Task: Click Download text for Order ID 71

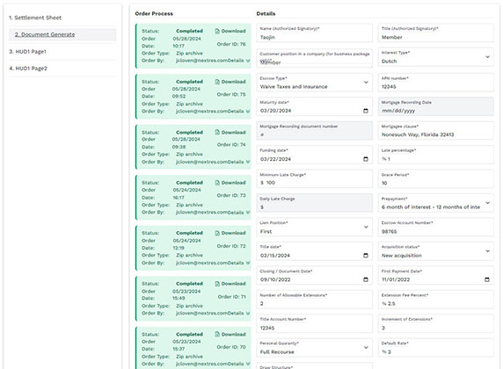Action: pos(234,284)
